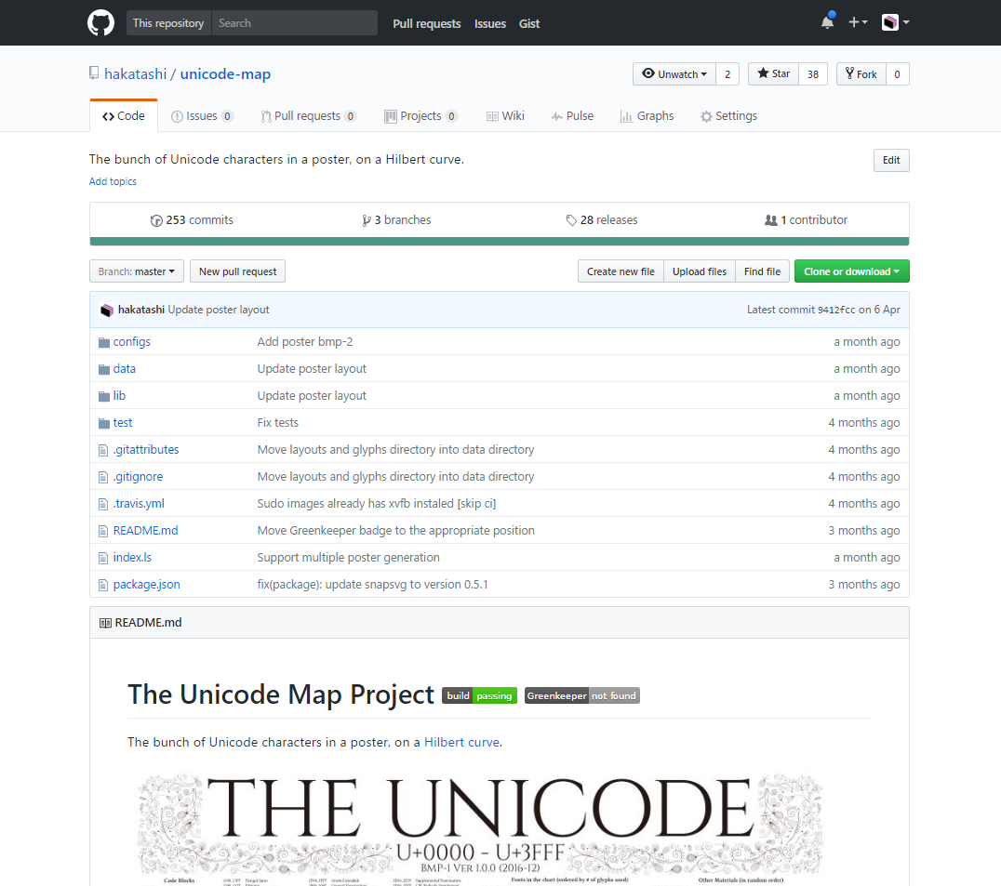Open latest commit hash 9412fcc
This screenshot has height=886, width=1001.
pyautogui.click(x=836, y=310)
